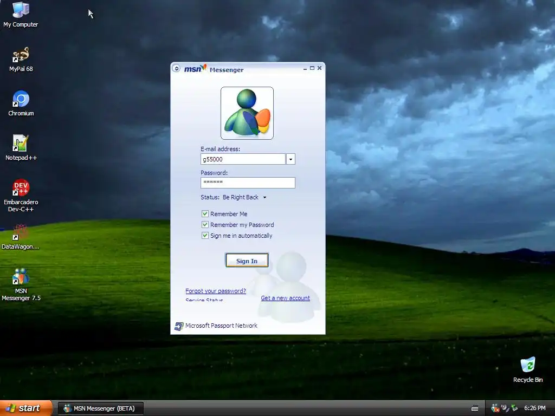The width and height of the screenshot is (555, 416).
Task: Open the Forgot your password link
Action: pos(216,291)
